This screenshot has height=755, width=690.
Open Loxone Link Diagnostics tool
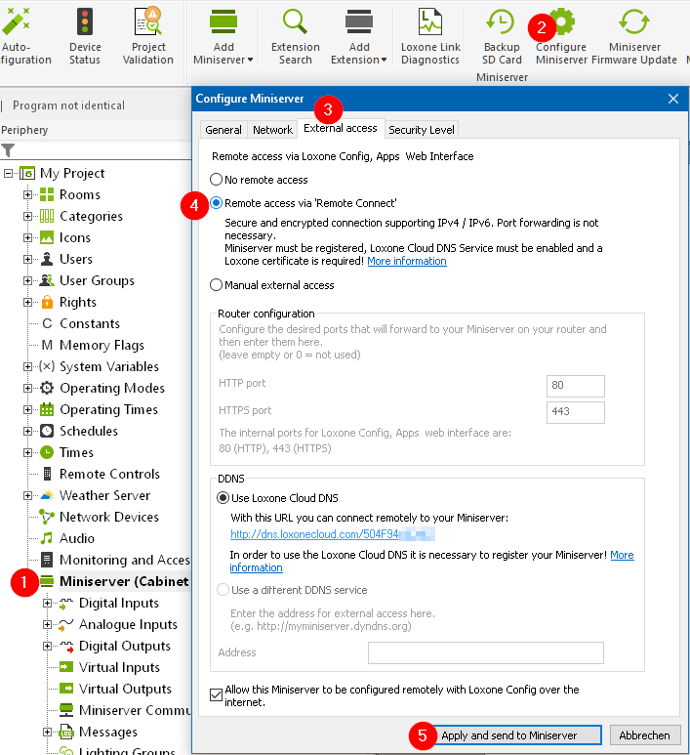429,23
